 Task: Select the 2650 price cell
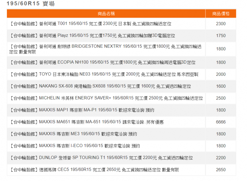tap(221, 170)
